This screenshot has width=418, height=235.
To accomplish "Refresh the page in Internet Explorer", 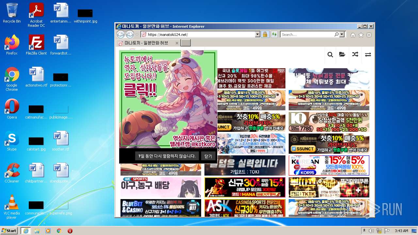I will point(274,34).
